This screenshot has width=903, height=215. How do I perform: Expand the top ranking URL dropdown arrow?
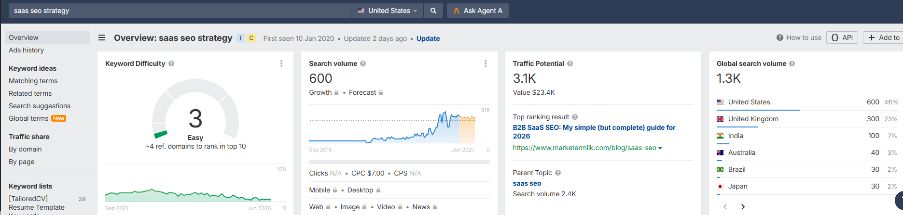pyautogui.click(x=660, y=148)
